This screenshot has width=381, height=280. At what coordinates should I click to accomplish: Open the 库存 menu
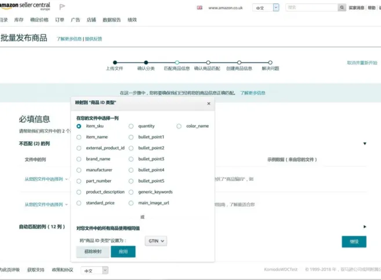click(x=19, y=20)
